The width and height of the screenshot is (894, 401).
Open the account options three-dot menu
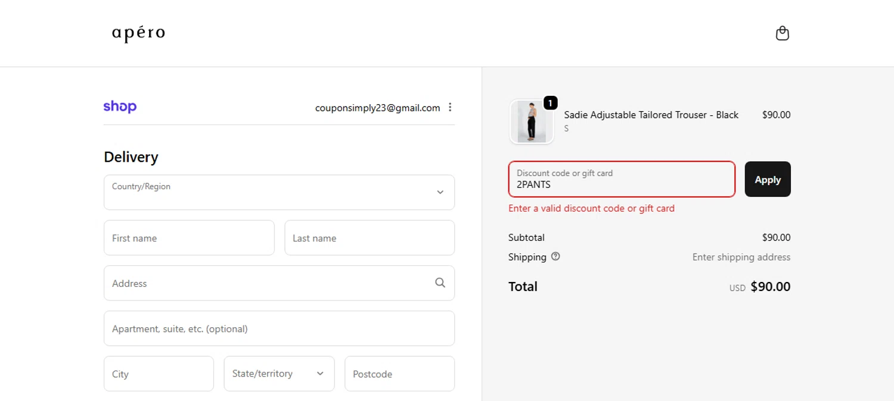tap(450, 107)
